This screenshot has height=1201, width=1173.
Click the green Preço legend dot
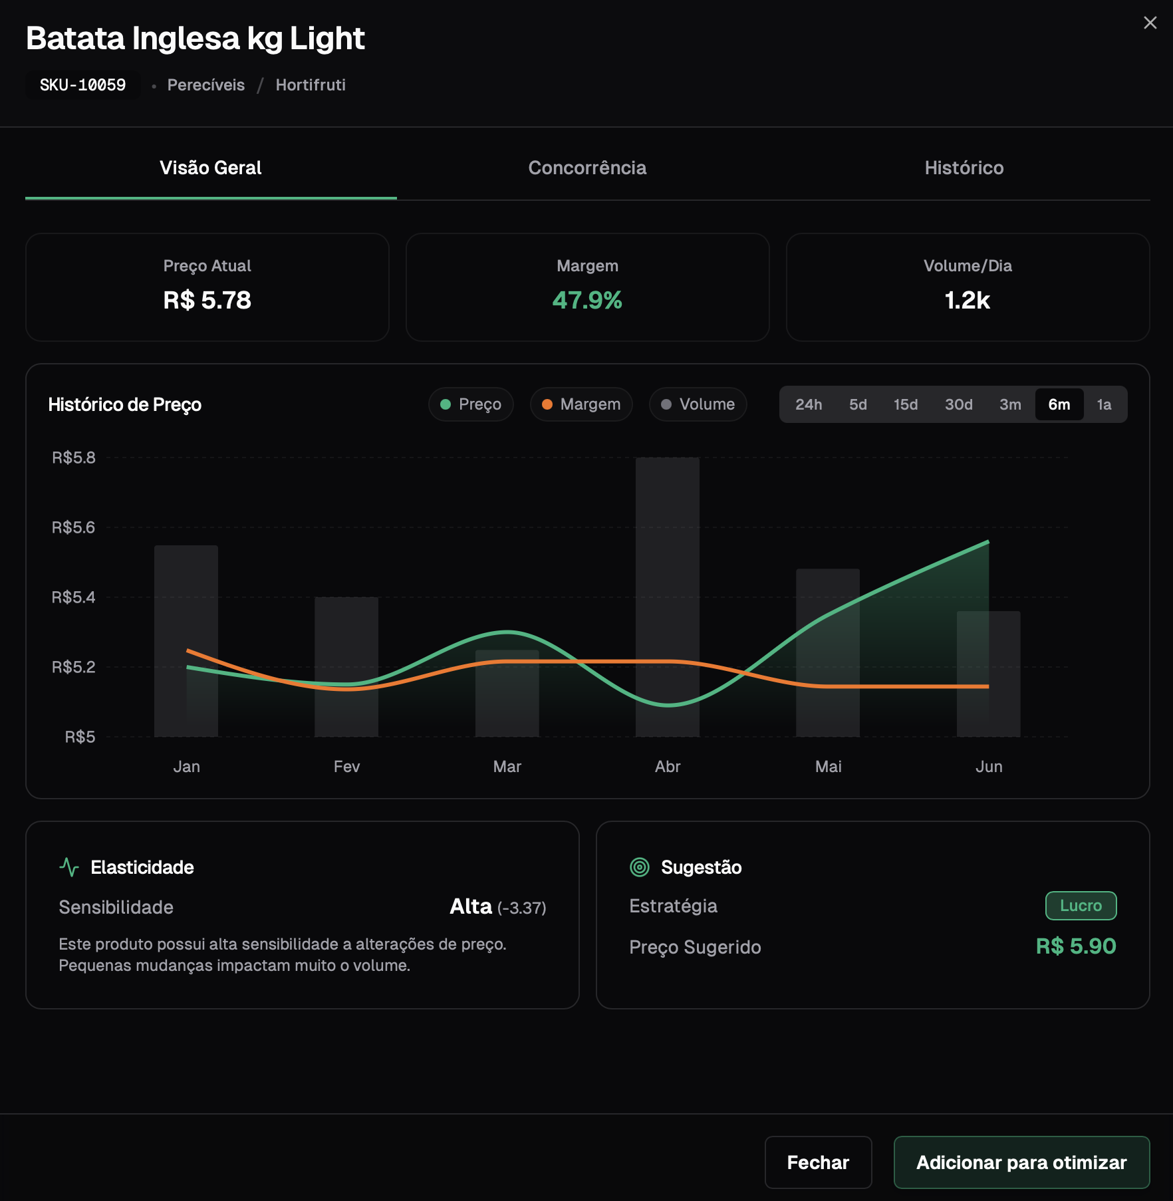pos(446,404)
